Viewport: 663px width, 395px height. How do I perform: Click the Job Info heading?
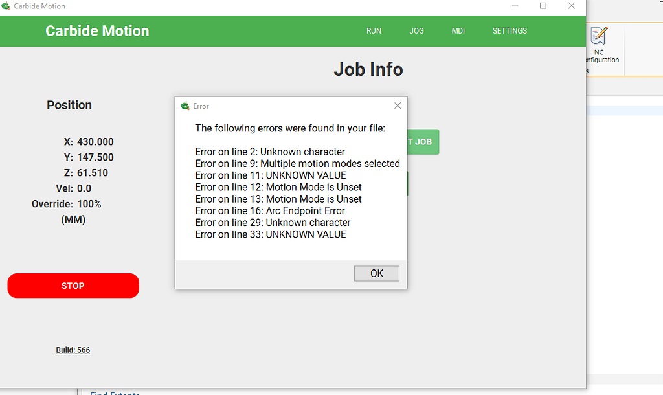tap(368, 69)
